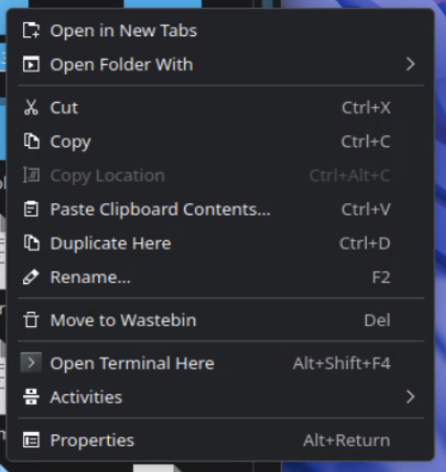
Task: Click the Wastebin trash icon
Action: click(32, 319)
